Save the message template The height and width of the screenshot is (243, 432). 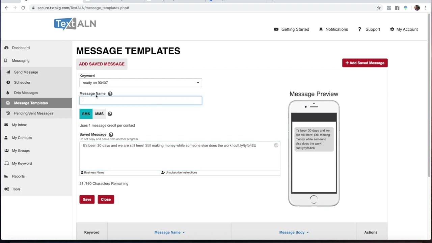pos(87,199)
